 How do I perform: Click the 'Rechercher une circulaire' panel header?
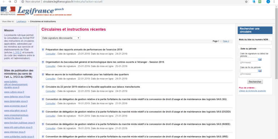[x=255, y=30]
